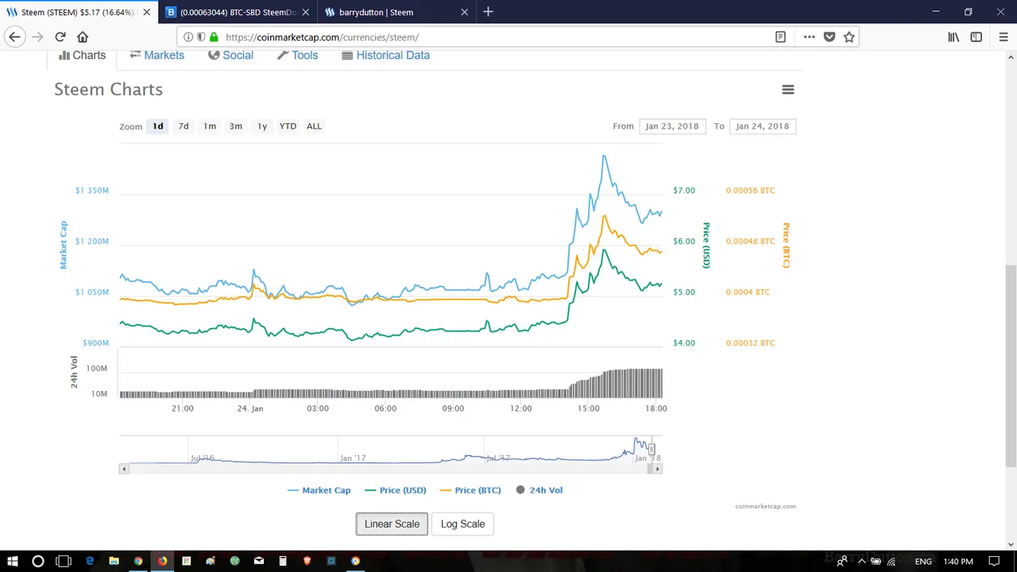
Task: Open Calculator from the taskbar
Action: tap(283, 561)
